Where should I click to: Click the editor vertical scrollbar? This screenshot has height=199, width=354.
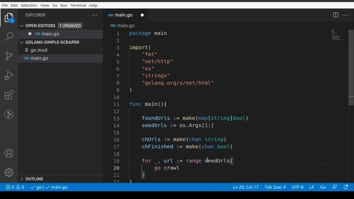click(x=351, y=67)
